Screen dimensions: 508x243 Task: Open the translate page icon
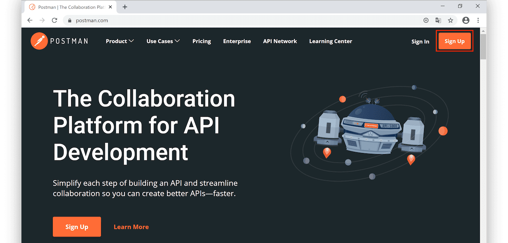pyautogui.click(x=438, y=20)
